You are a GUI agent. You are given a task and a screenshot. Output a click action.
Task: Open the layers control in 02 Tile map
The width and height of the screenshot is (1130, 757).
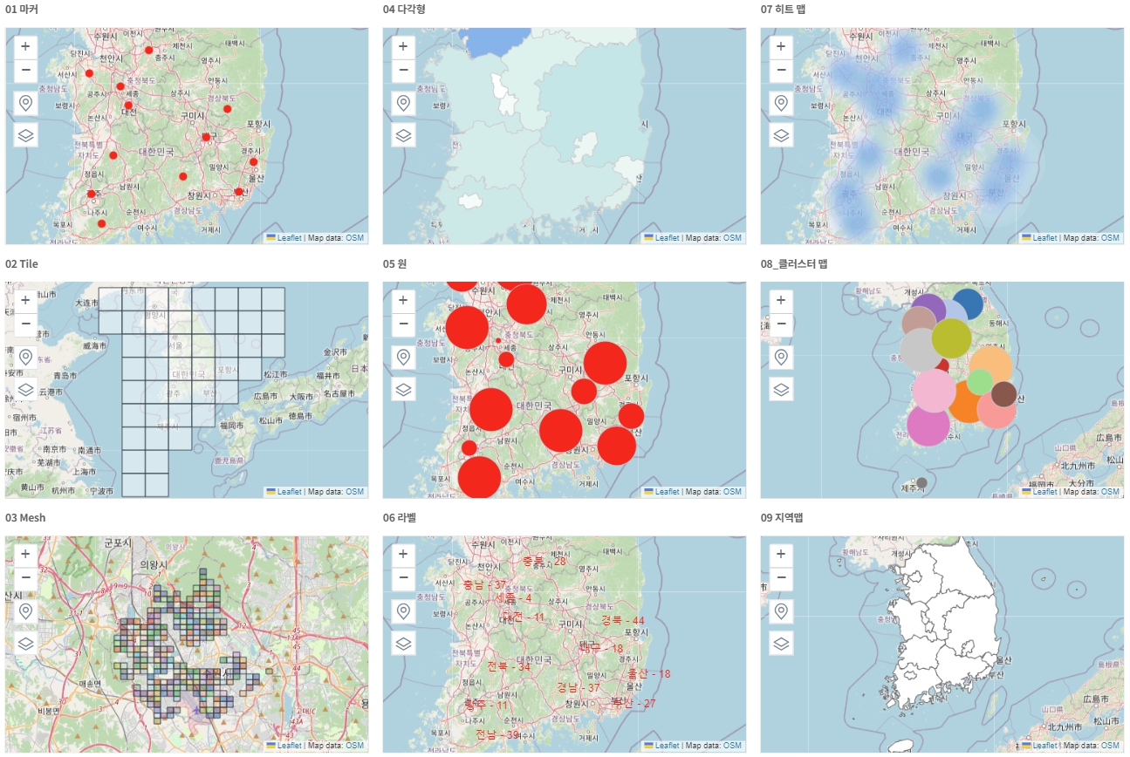(25, 389)
